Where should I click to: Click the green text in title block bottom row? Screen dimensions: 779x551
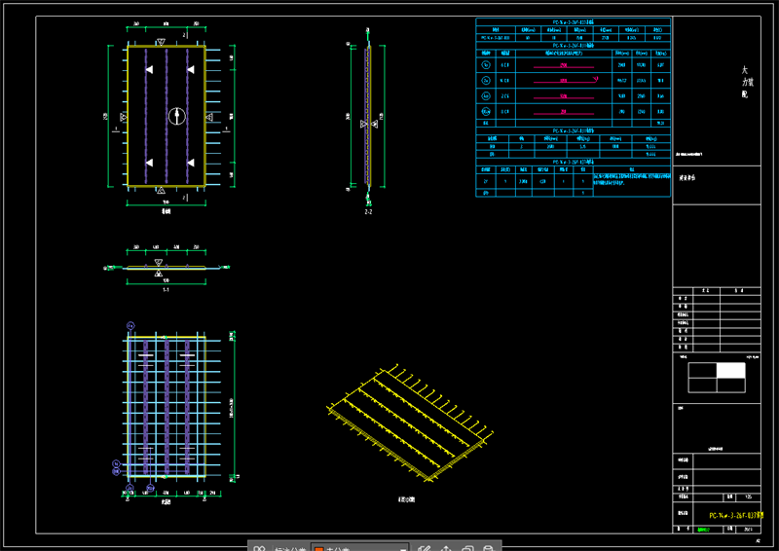(703, 530)
